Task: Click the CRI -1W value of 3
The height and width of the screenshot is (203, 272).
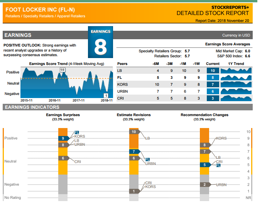Action: 199,98
